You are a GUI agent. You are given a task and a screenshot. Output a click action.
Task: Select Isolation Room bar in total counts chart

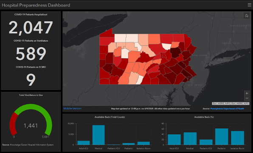click(x=143, y=143)
